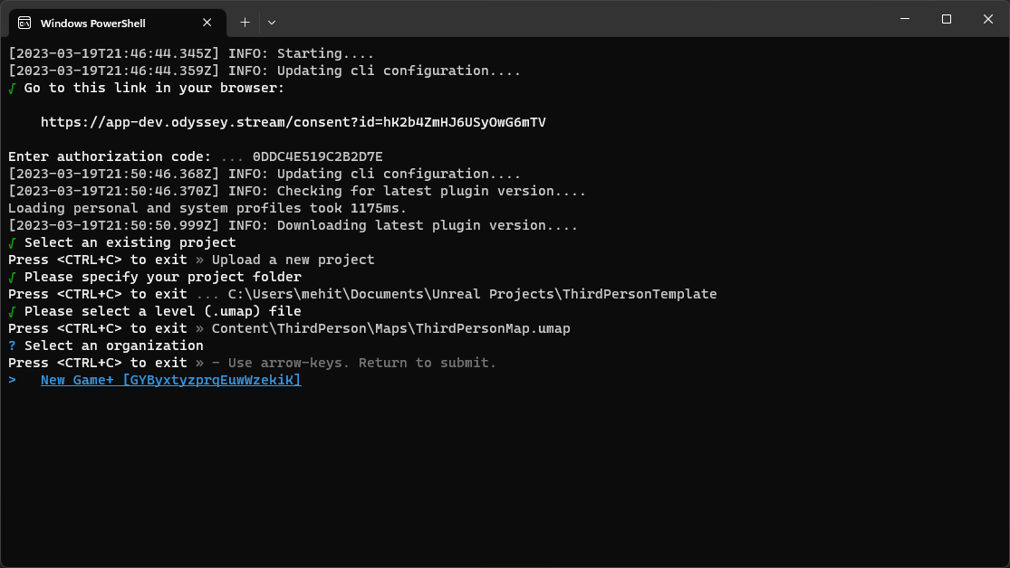Click the ThirdPersonTemplate project folder path
Viewport: 1010px width, 568px height.
pyautogui.click(x=472, y=294)
